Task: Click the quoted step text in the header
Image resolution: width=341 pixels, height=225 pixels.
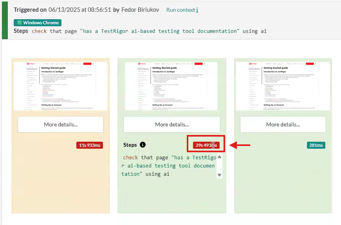Action: 160,31
